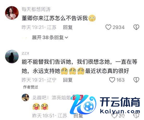The width and height of the screenshot is (144, 120).
Task: Open username 见面吧！漂亮姐姐 profile
Action: pyautogui.click(x=52, y=98)
